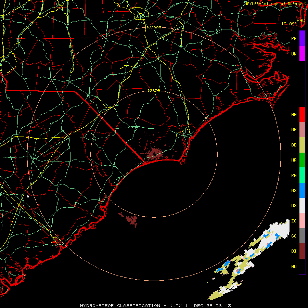The height and width of the screenshot is (308, 308).
Task: Select the GR legend color block
Action: [x=302, y=130]
